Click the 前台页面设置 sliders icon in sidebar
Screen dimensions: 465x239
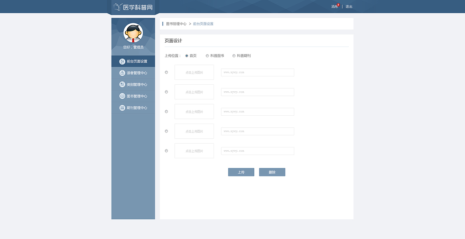[x=122, y=61]
